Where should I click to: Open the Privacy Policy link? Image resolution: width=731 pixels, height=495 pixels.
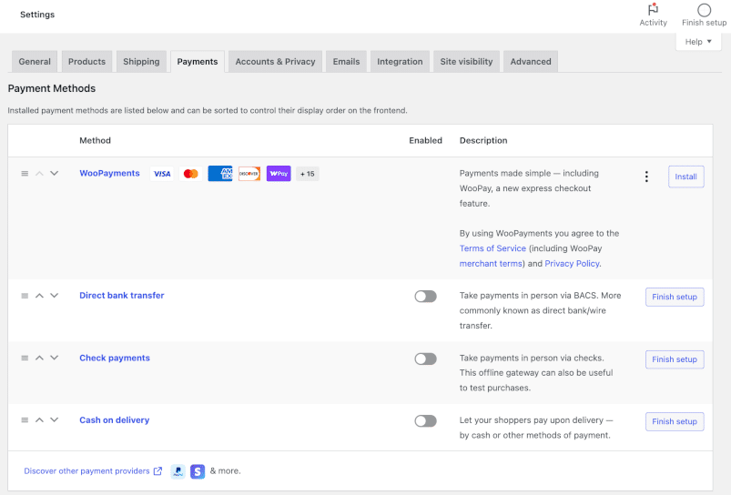click(x=572, y=263)
